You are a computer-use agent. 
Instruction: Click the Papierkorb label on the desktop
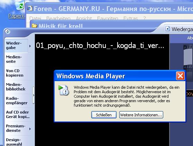coord(17,16)
